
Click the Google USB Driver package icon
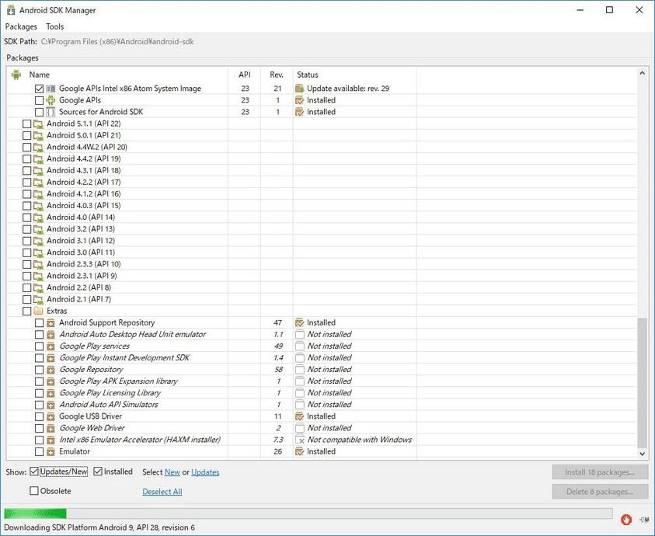(x=51, y=416)
